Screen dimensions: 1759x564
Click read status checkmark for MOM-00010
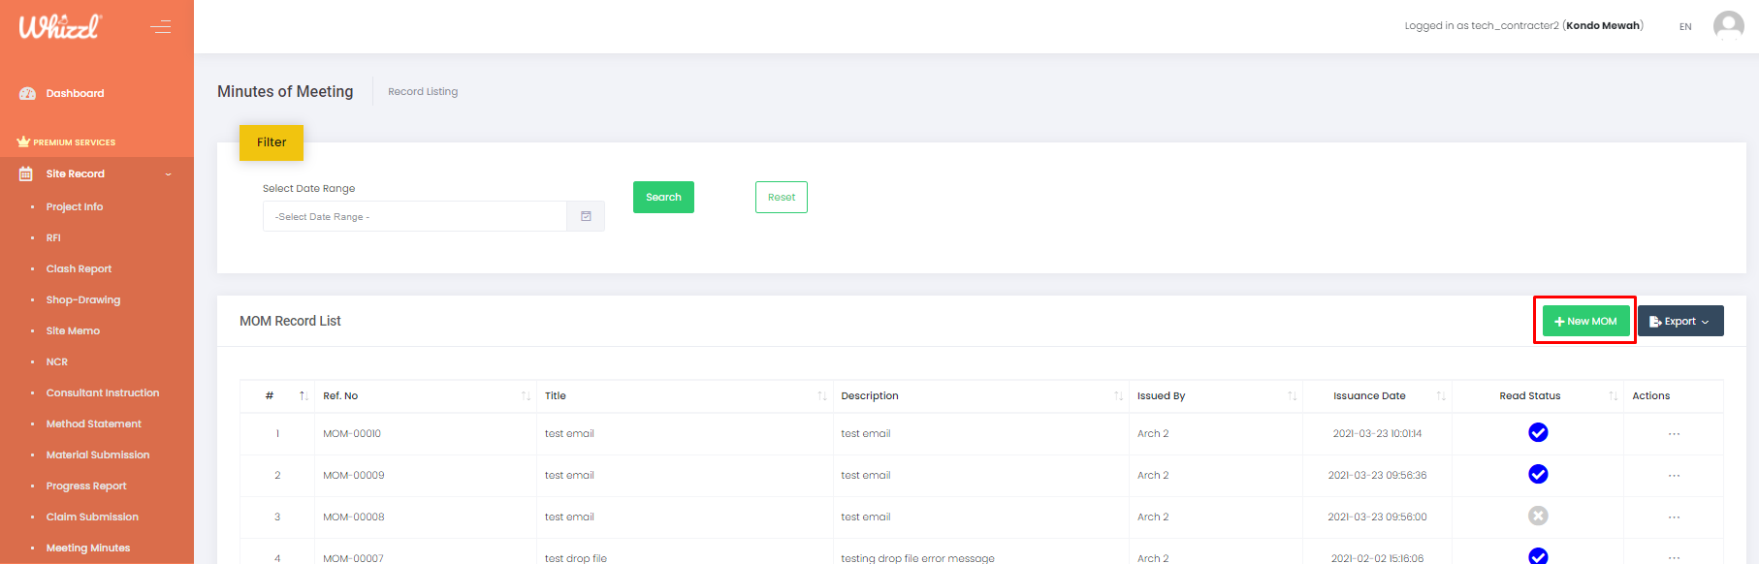(x=1538, y=433)
